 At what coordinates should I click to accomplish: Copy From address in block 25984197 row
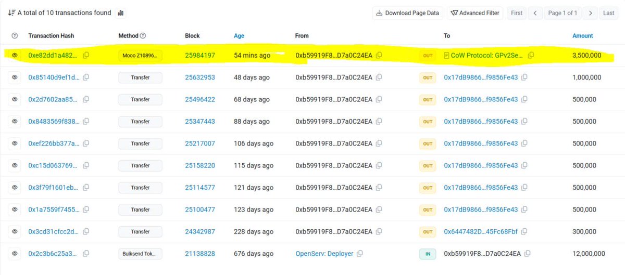pos(379,55)
